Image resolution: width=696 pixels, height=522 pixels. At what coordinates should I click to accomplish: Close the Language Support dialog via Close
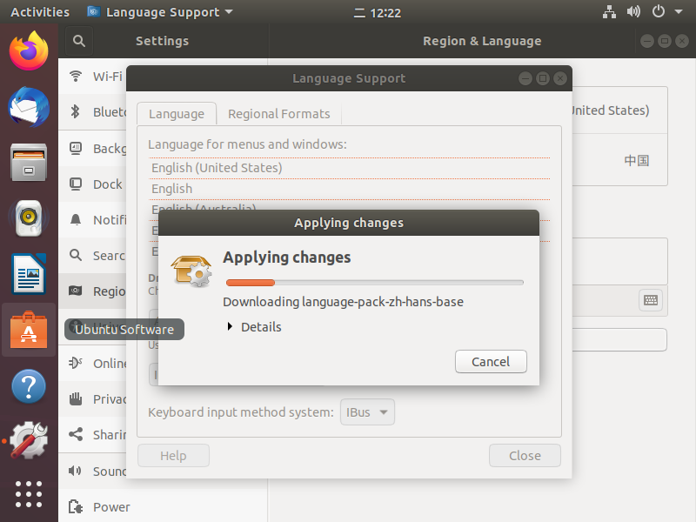tap(525, 455)
